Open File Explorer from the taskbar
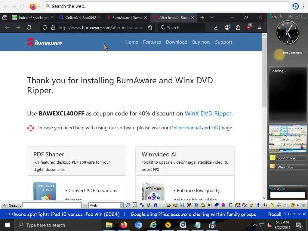The width and height of the screenshot is (308, 231). click(109, 225)
